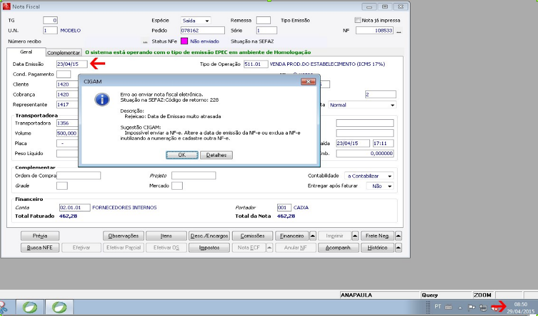Click the Acompanh. button
This screenshot has height=316, width=538.
338,247
